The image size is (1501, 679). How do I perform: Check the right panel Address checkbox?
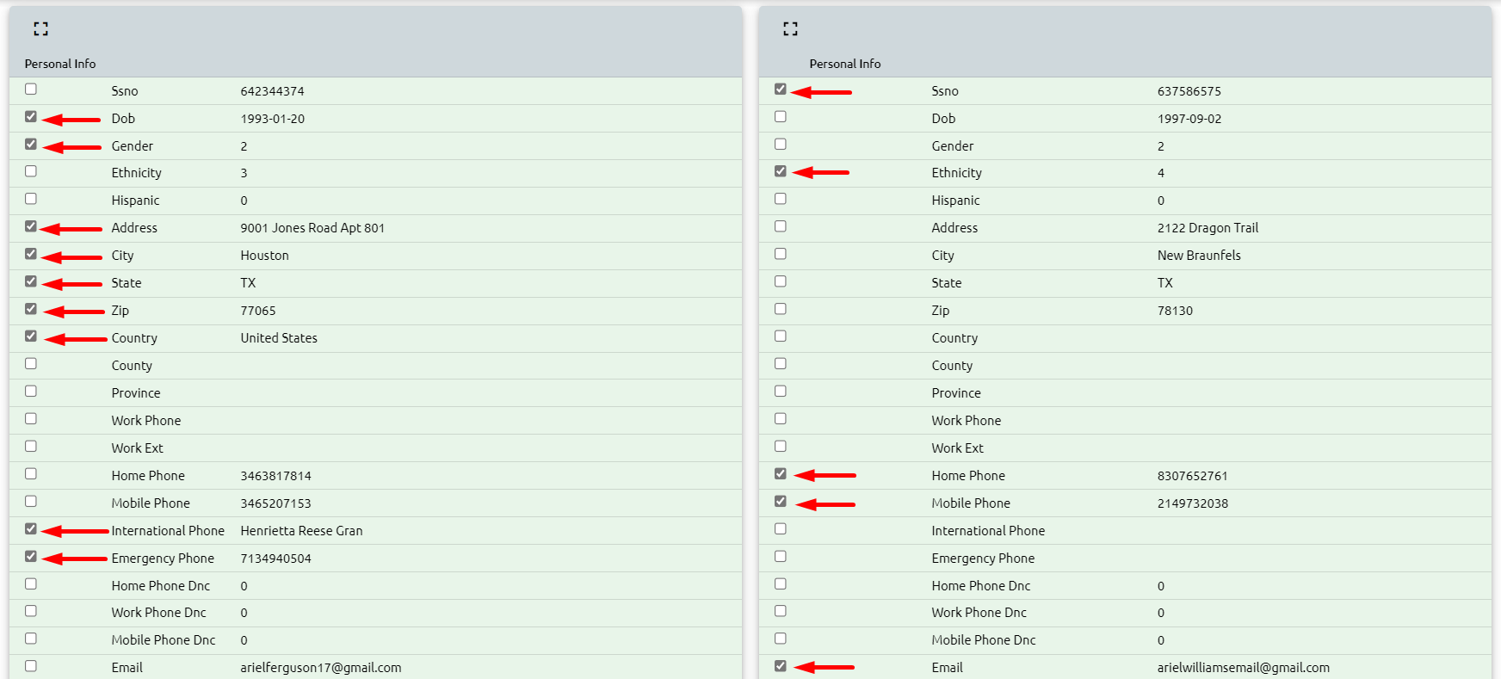coord(781,226)
